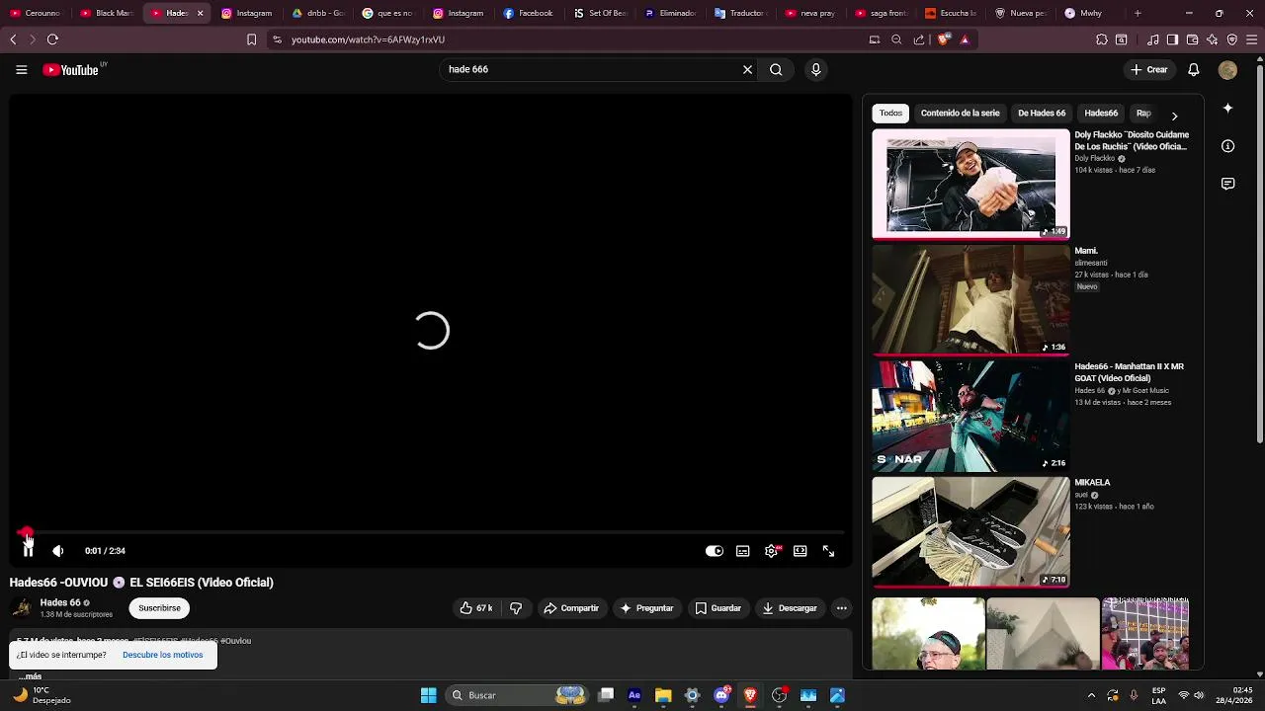Open Manhattan II X MR GOAT thumbnail
The width and height of the screenshot is (1265, 711).
tap(970, 416)
